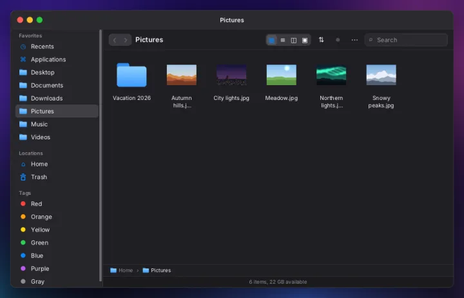Click the status bar item count
The height and width of the screenshot is (298, 464).
(x=278, y=282)
